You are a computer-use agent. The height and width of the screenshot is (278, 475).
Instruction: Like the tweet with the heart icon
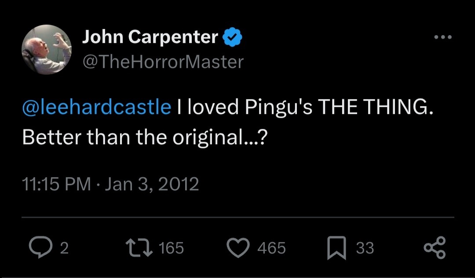coord(239,248)
